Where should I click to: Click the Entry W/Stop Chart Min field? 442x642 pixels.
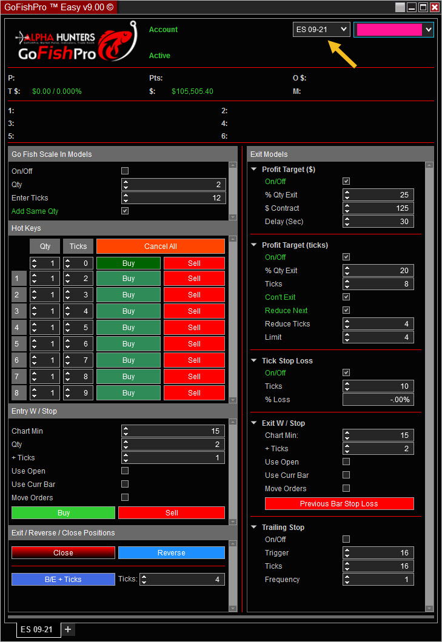point(173,431)
